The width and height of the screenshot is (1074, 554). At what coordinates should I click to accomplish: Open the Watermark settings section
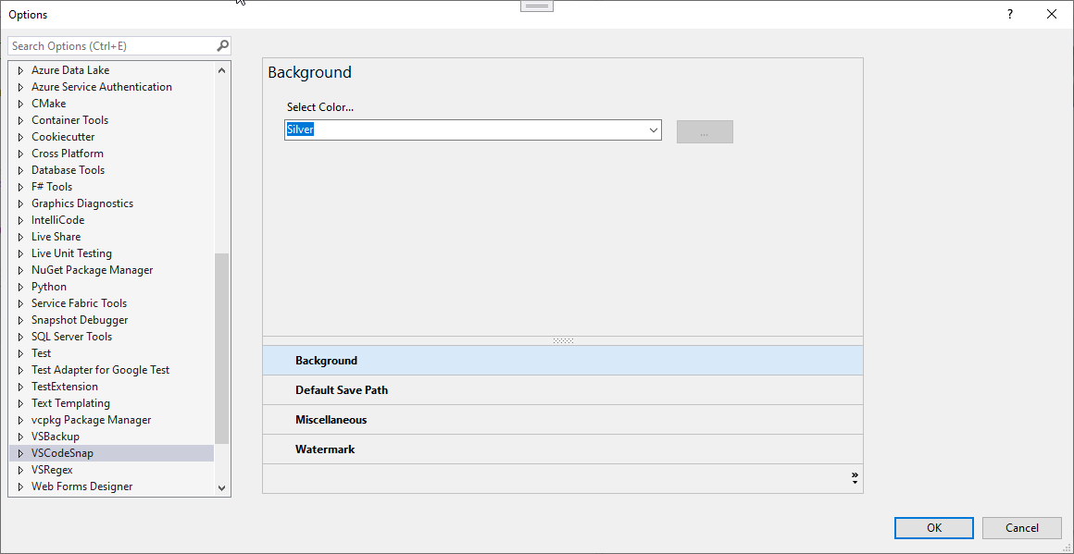pos(325,449)
